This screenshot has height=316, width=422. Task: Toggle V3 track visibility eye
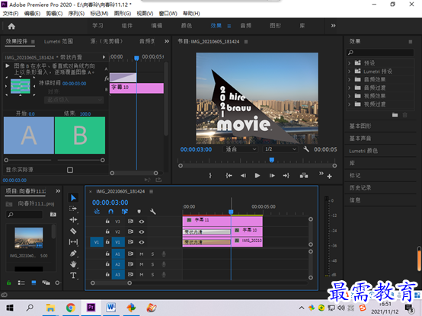click(x=141, y=222)
